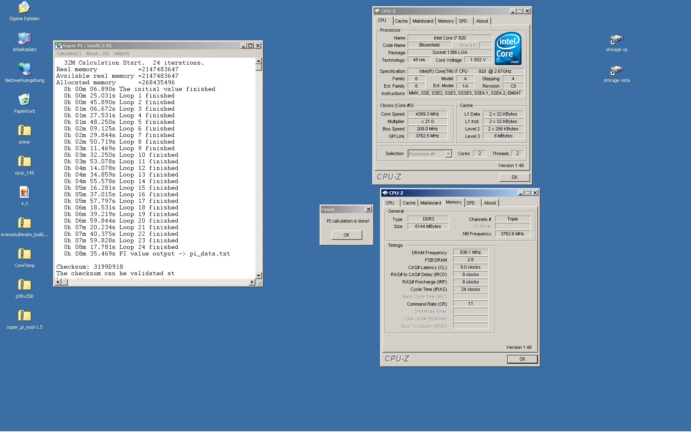Click the Core Voltage value 1.552 V
This screenshot has height=432, width=691.
478,60
